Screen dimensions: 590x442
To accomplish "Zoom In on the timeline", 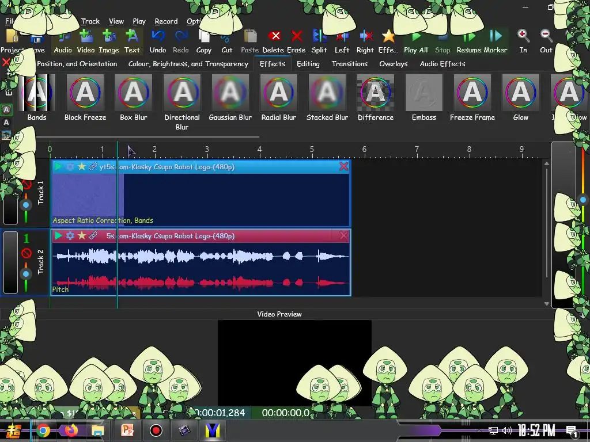I will coord(523,41).
